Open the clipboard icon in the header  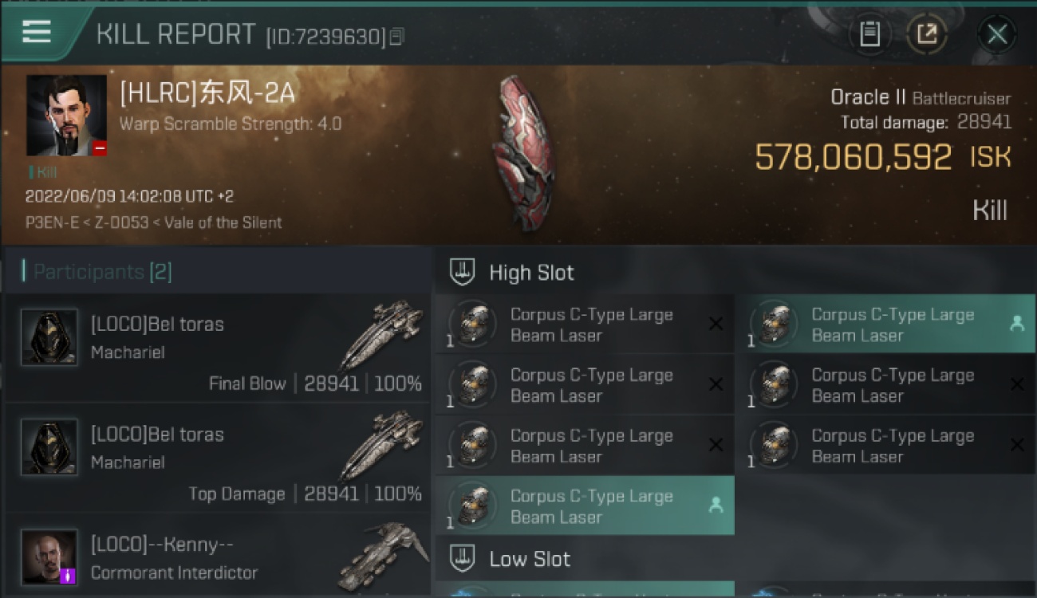coord(869,34)
